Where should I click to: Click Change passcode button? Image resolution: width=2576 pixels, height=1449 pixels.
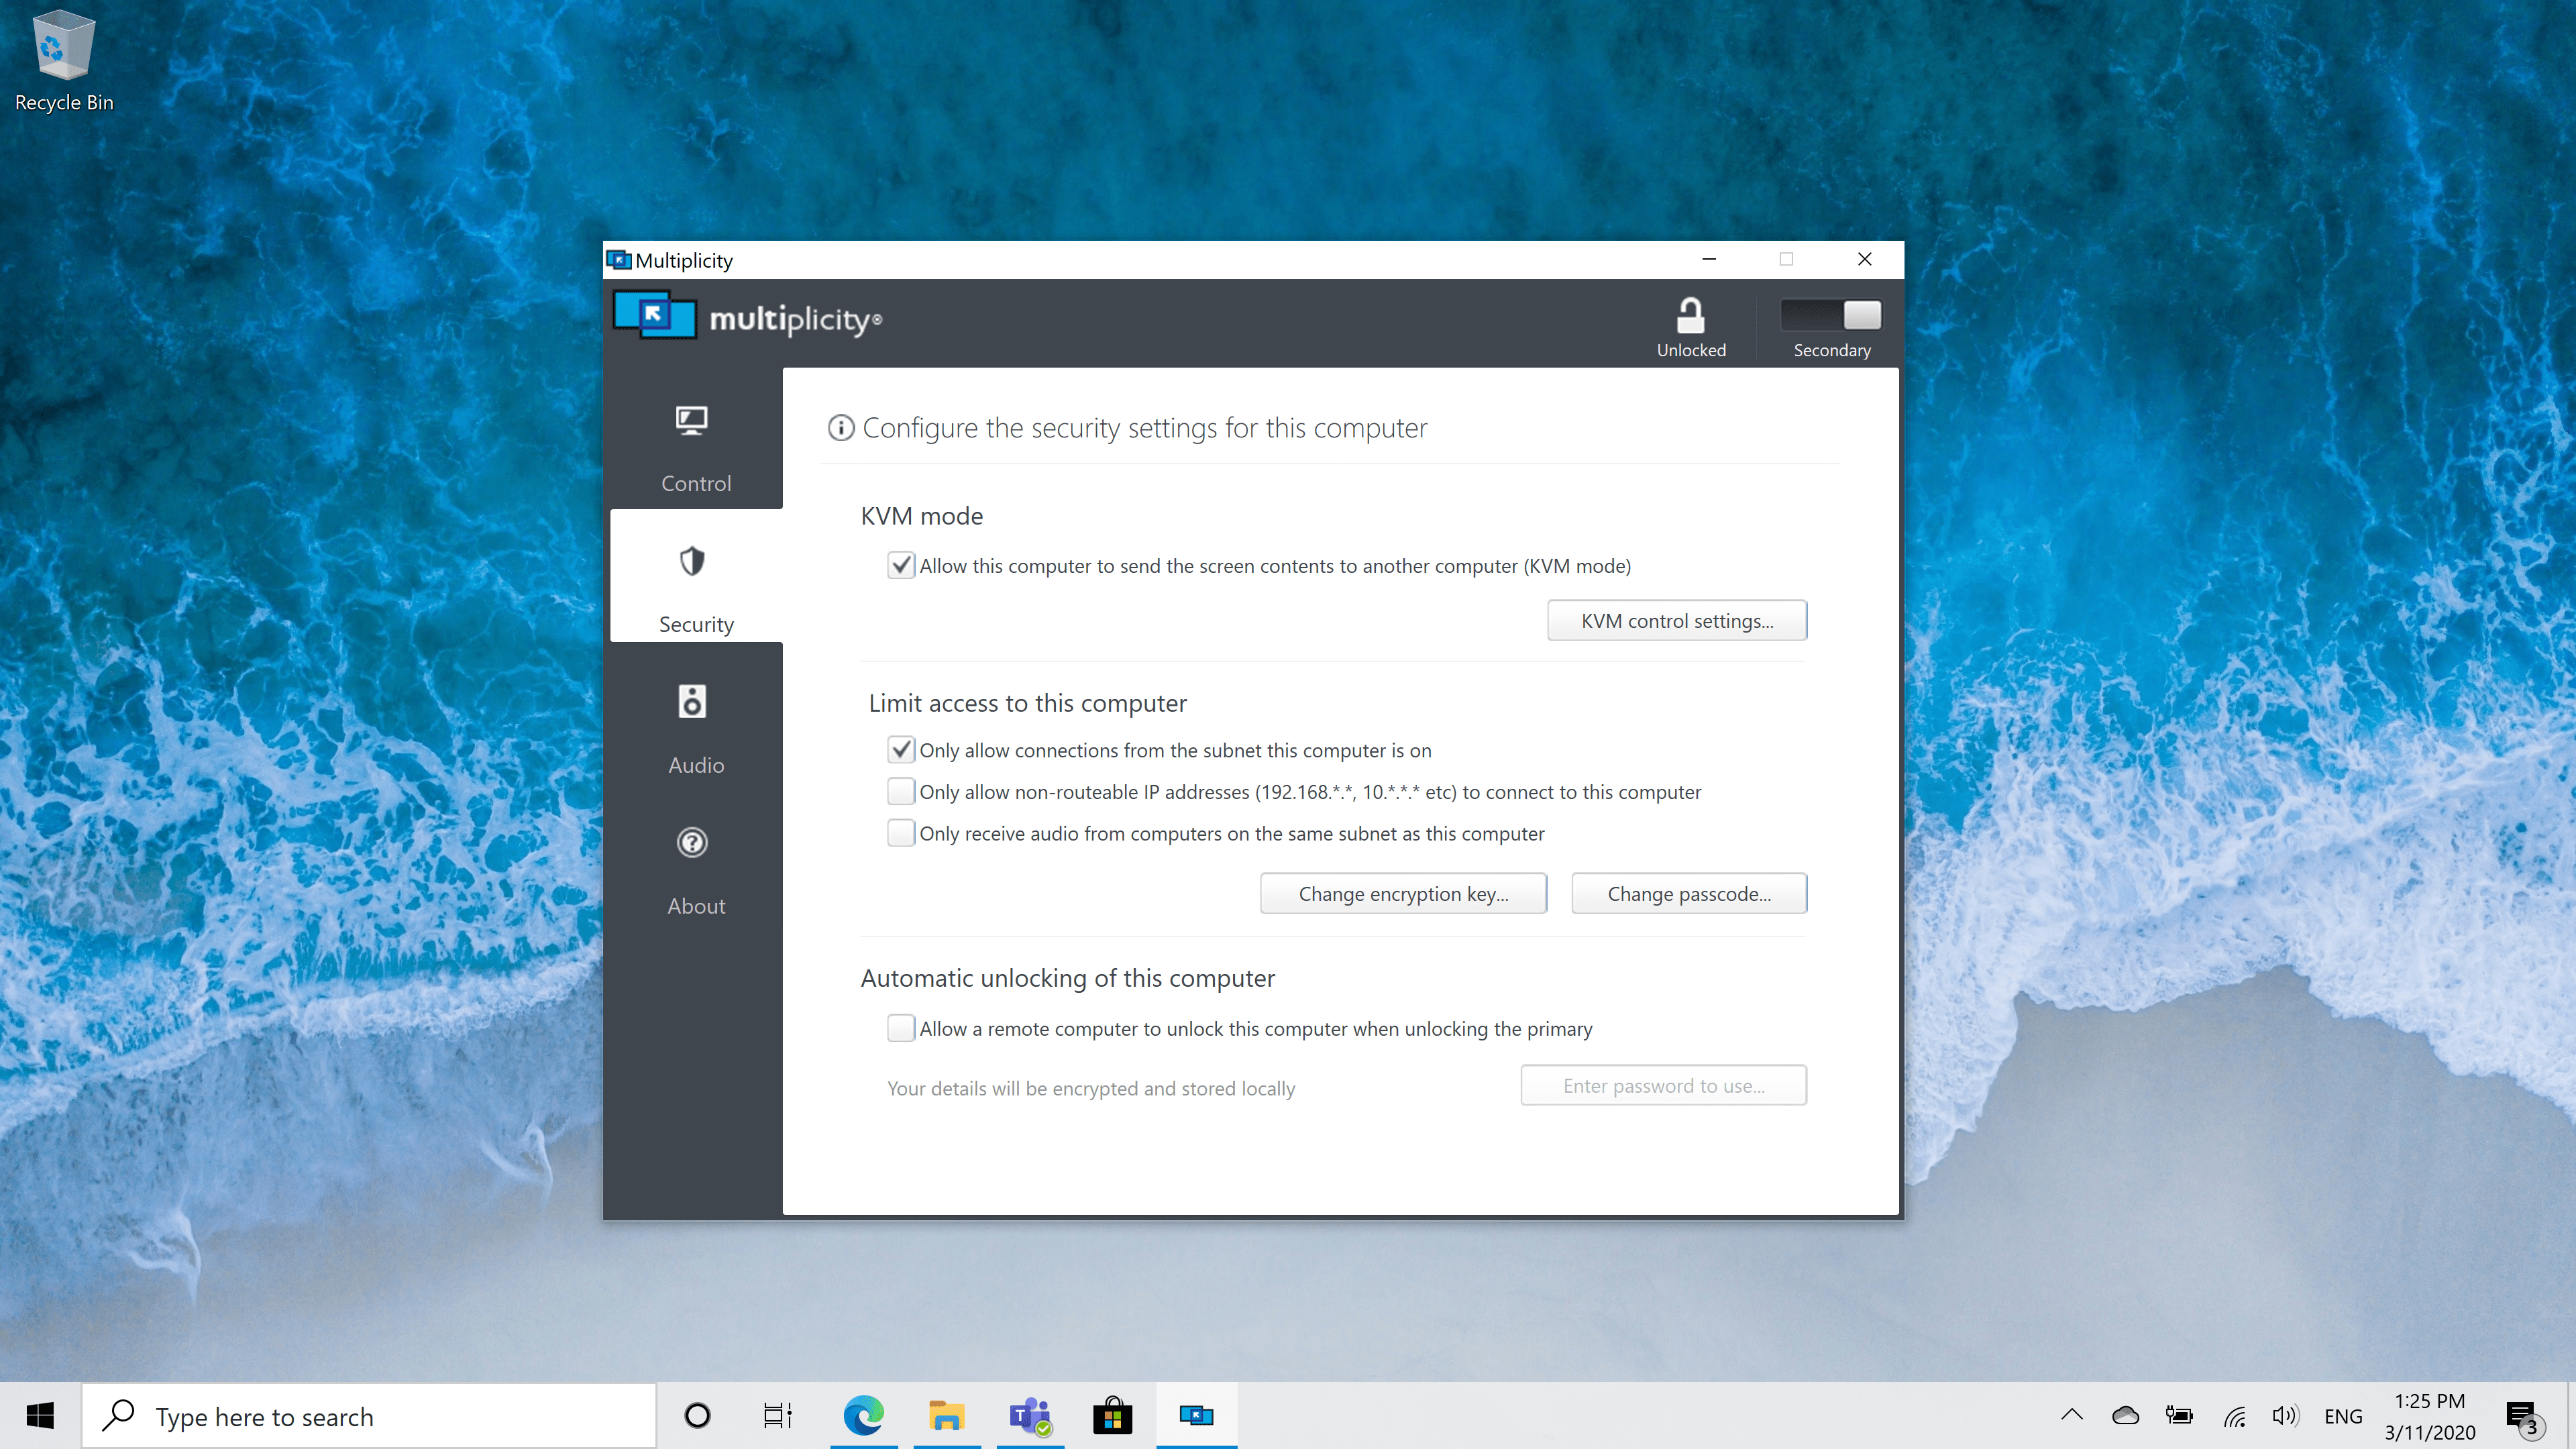pyautogui.click(x=1688, y=894)
